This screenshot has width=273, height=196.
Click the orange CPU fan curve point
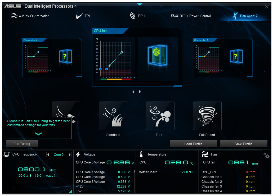(110, 66)
